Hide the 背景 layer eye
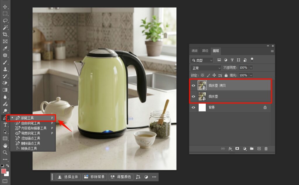 click(193, 107)
